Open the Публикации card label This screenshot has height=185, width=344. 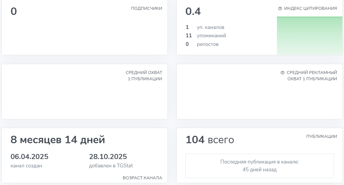(x=322, y=136)
